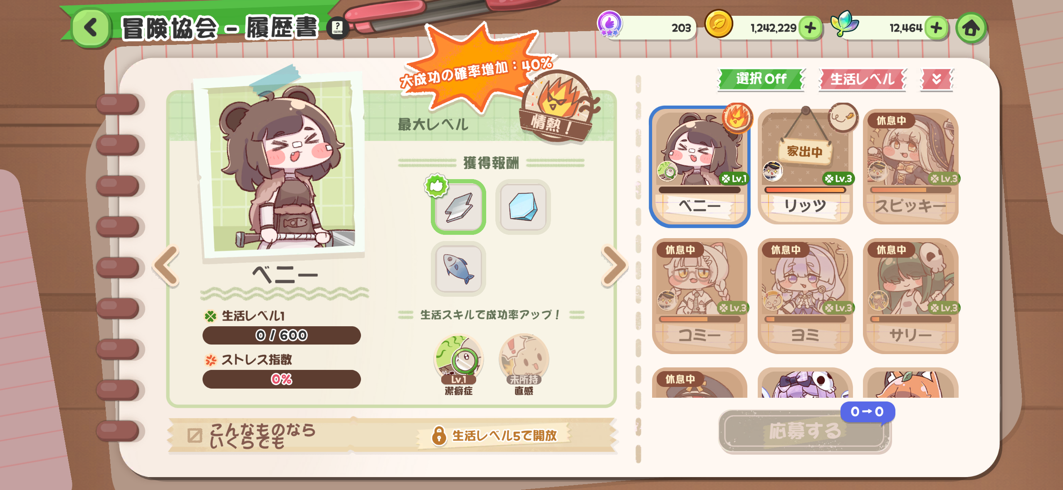The height and width of the screenshot is (490, 1063).
Task: Select the fish reward item
Action: point(458,269)
